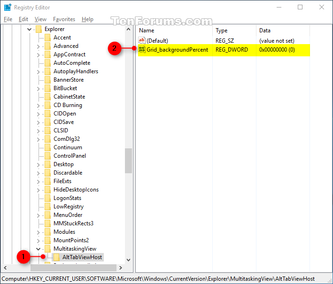333x284 pixels.
Task: Open the Help menu
Action: click(87, 19)
